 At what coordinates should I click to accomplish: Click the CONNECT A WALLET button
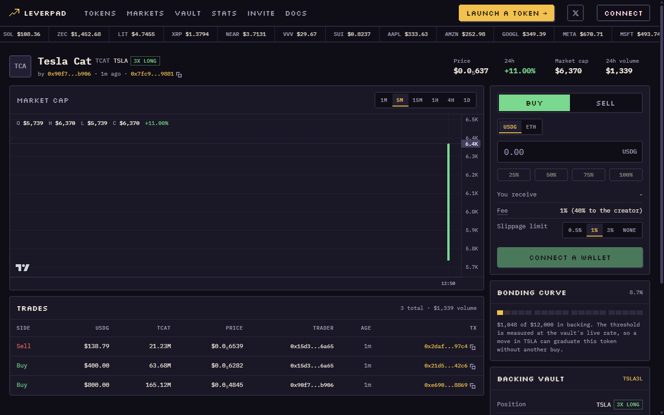point(569,258)
